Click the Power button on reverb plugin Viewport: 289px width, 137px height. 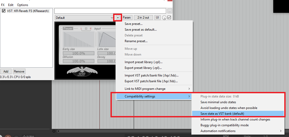[x=68, y=29]
